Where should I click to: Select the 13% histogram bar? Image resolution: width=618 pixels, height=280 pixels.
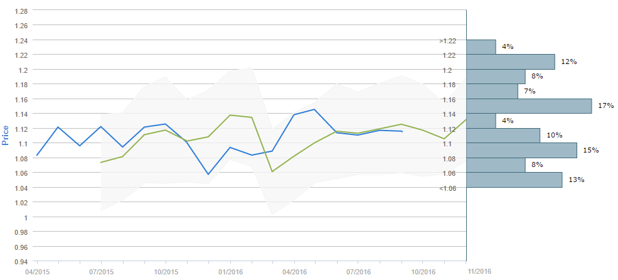click(514, 180)
